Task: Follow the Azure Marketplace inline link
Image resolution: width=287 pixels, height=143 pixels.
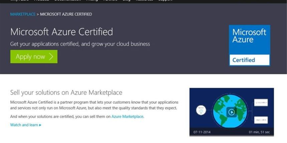Action: coord(127,116)
